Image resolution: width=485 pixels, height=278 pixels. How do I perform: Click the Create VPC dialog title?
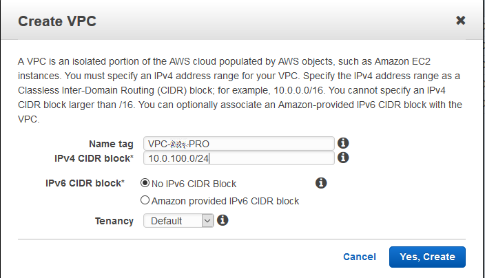tap(56, 21)
